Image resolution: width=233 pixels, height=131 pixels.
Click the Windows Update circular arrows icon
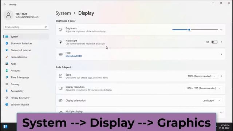(x=7, y=104)
